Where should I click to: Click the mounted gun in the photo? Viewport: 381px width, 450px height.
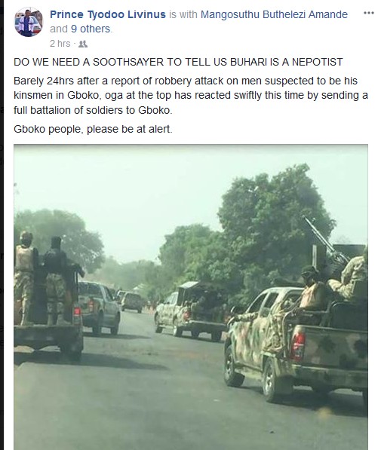pos(326,241)
